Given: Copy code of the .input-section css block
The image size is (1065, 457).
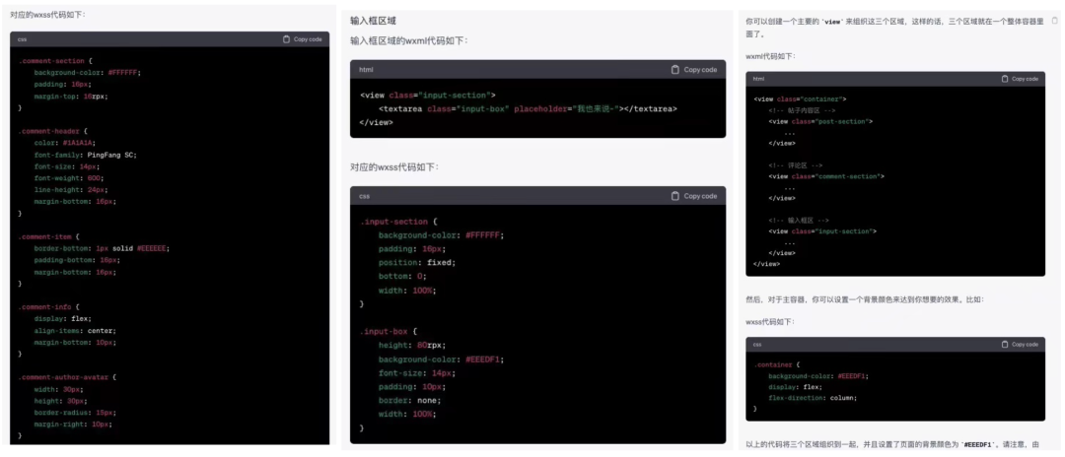Looking at the screenshot, I should coord(693,196).
